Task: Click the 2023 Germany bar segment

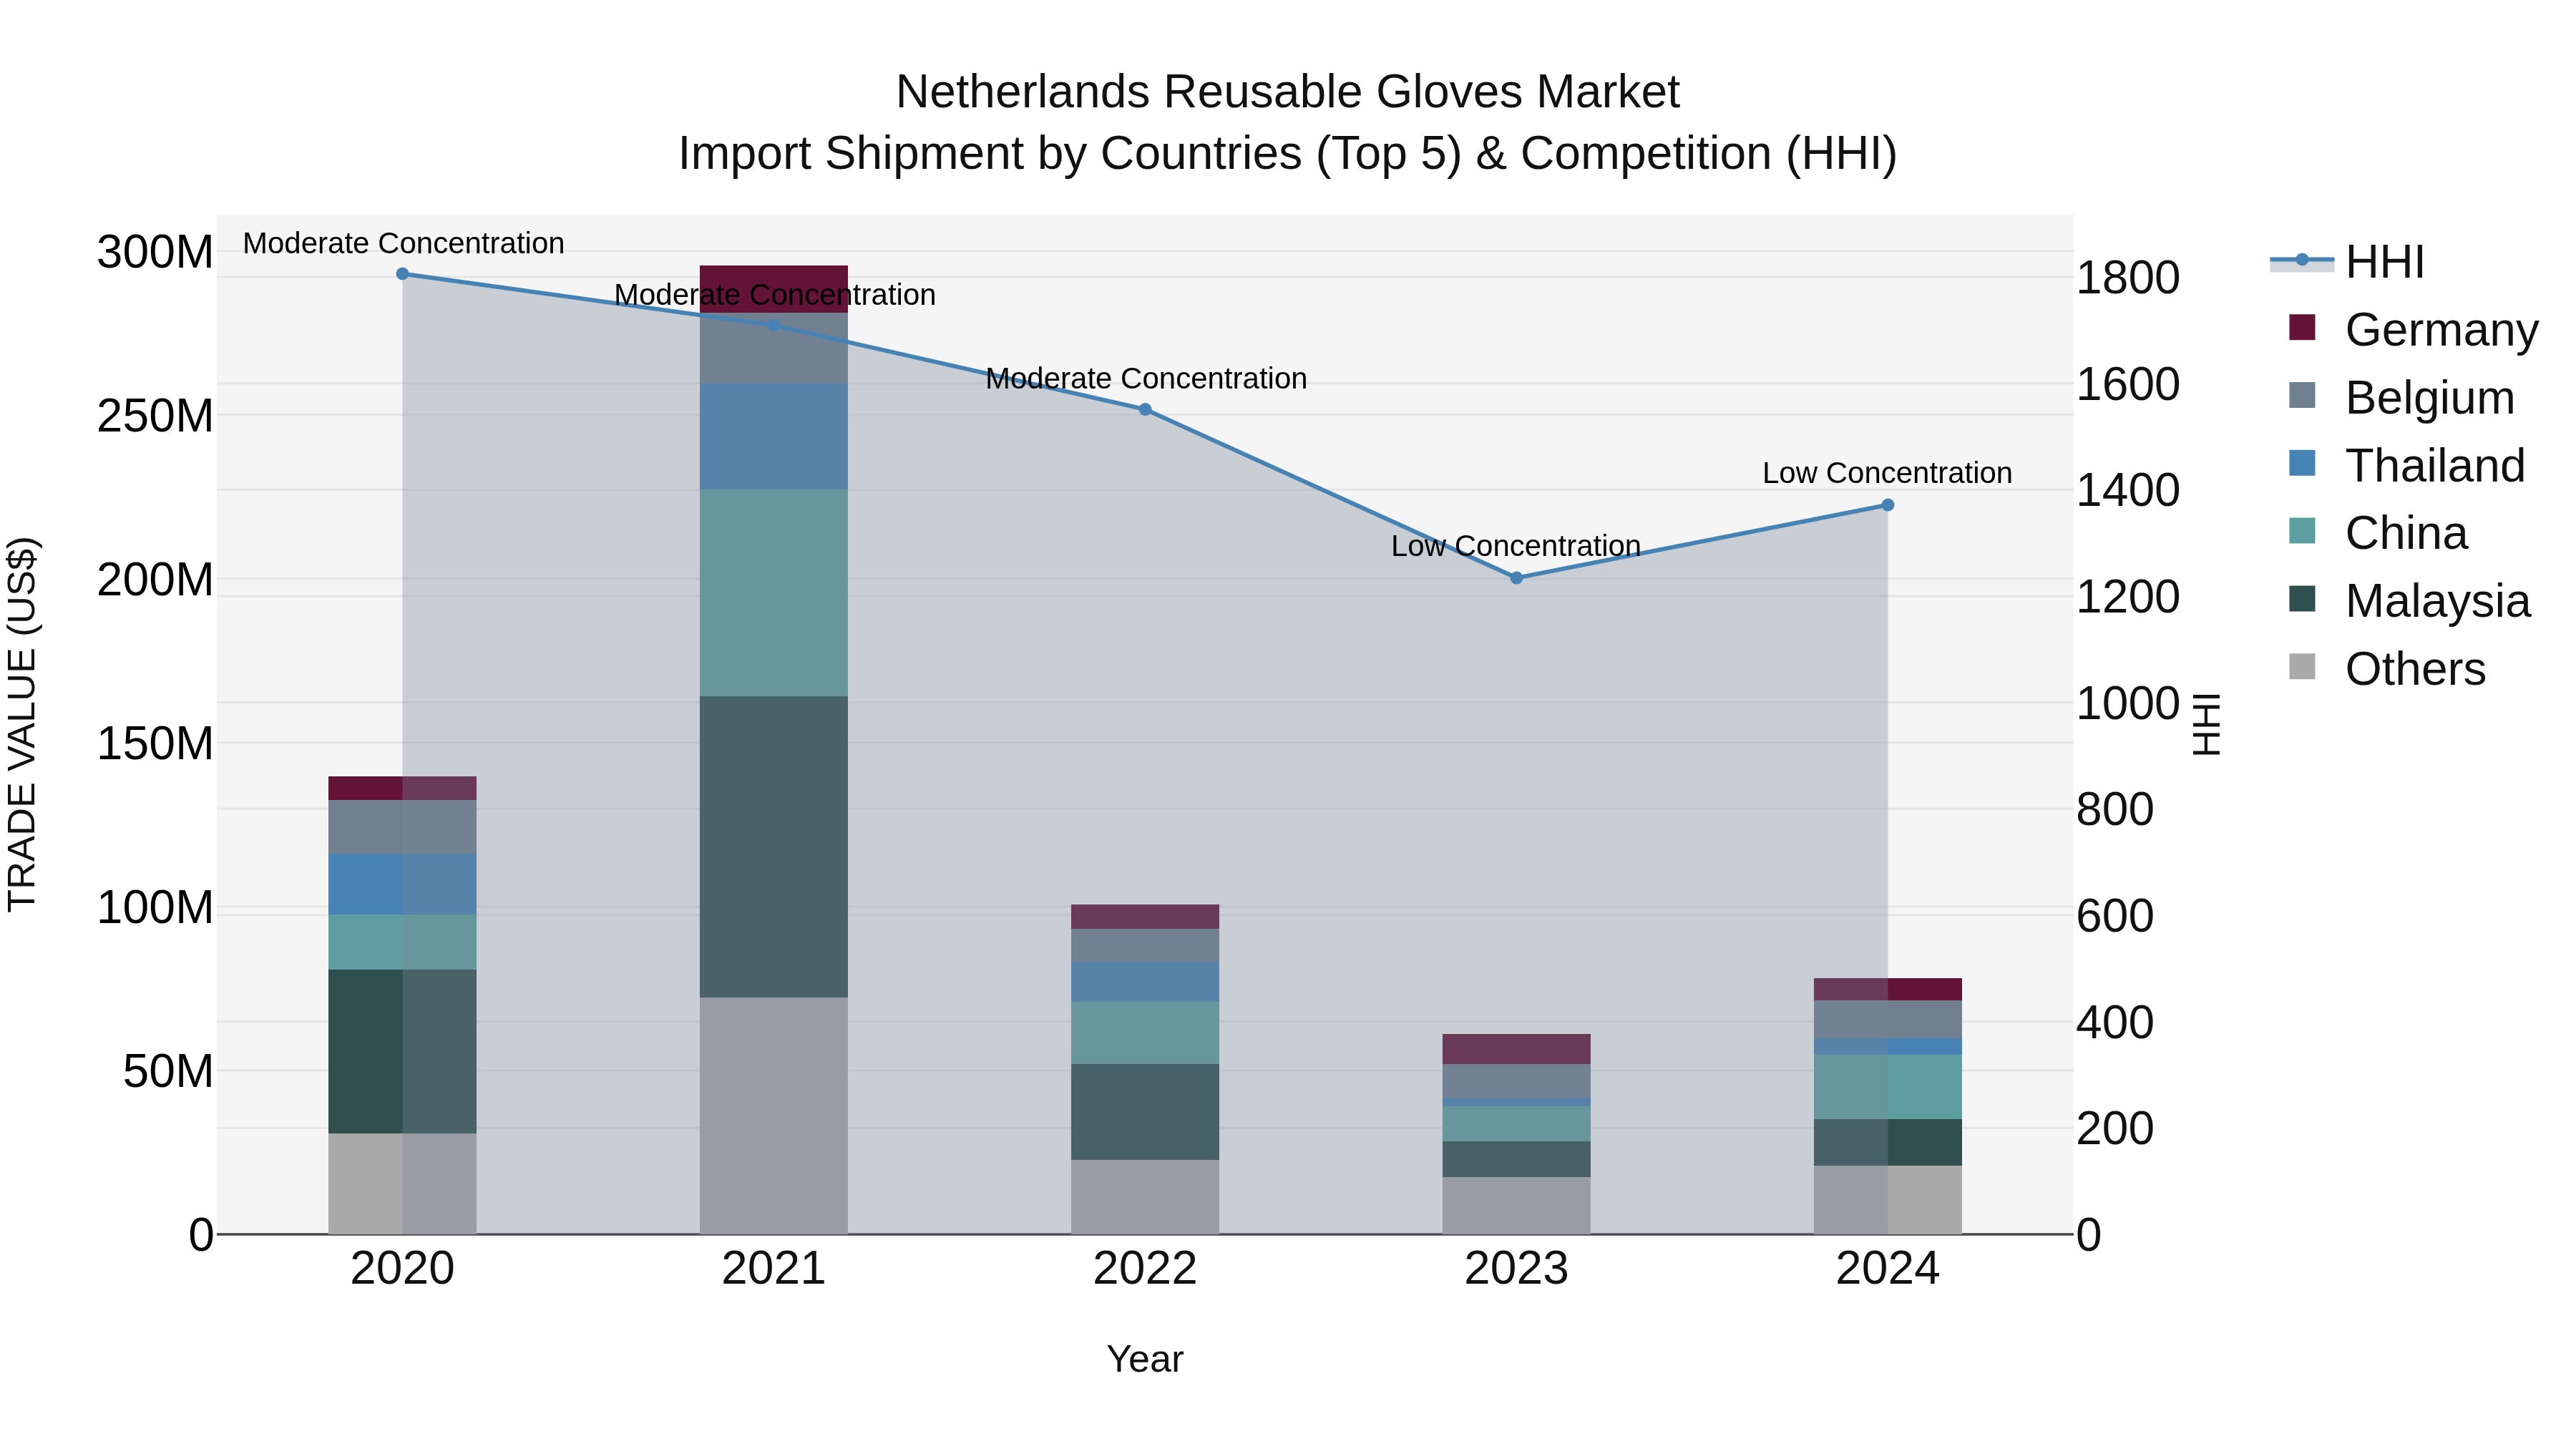Action: click(1516, 1049)
